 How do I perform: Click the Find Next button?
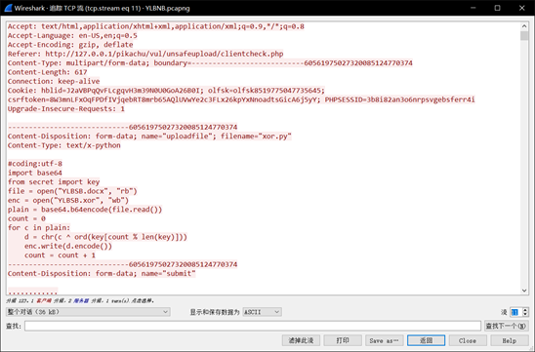[x=506, y=326]
